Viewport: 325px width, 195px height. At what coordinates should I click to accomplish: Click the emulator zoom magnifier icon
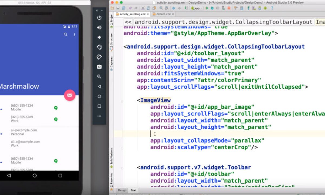99,77
